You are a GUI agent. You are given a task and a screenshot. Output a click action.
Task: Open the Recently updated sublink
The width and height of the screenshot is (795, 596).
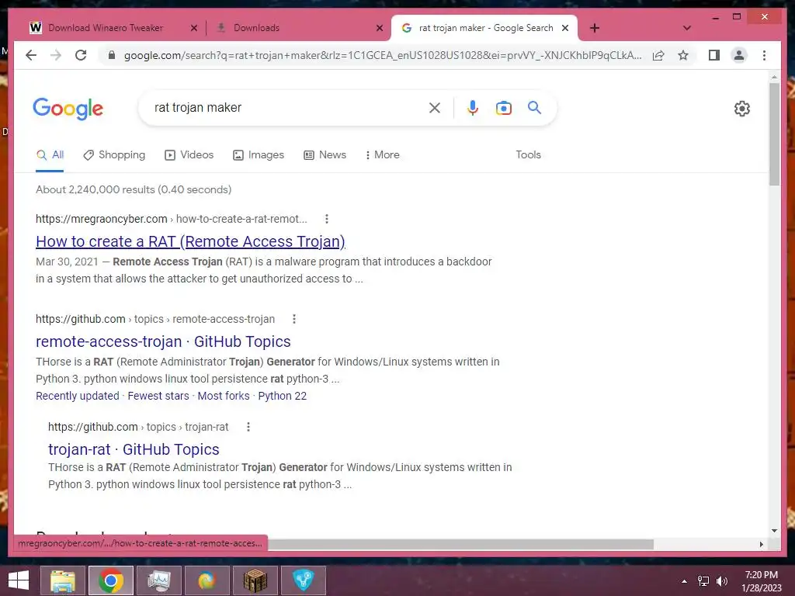[x=78, y=396]
